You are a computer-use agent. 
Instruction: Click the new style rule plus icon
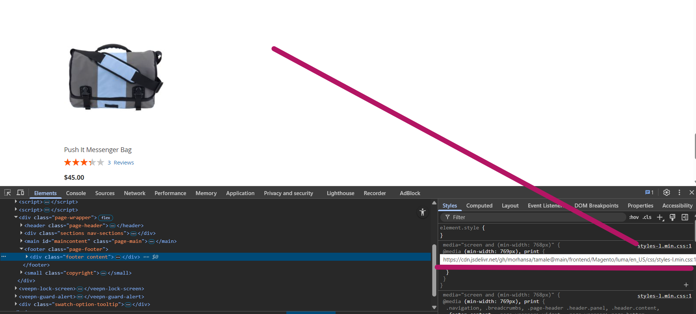pos(660,217)
